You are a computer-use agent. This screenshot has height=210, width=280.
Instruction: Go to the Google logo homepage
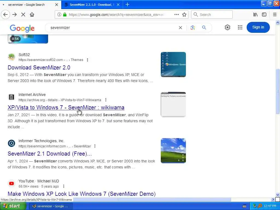tap(22, 28)
